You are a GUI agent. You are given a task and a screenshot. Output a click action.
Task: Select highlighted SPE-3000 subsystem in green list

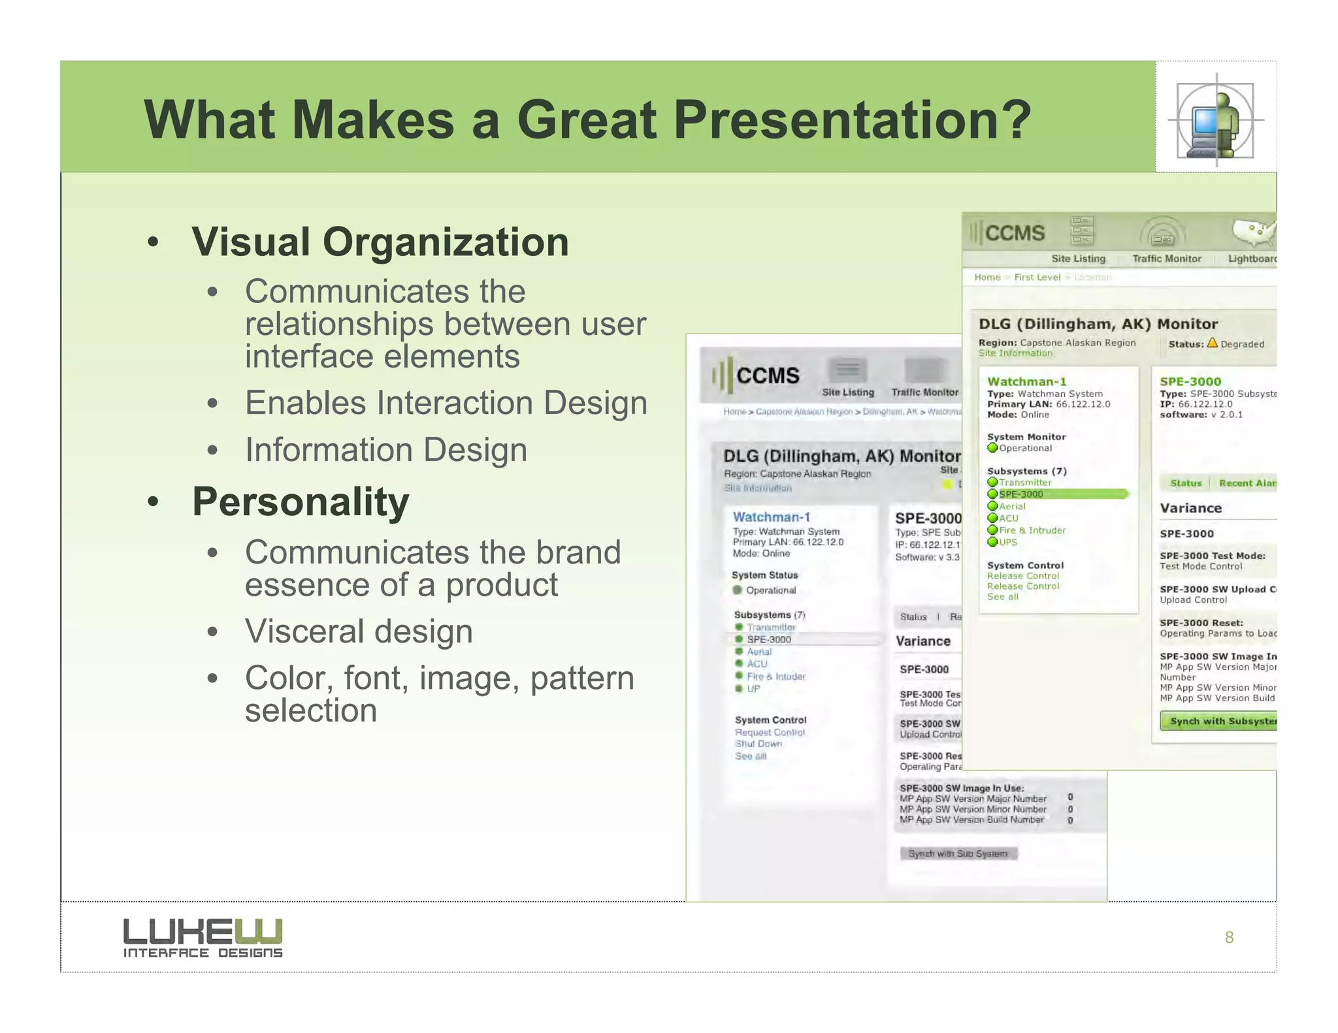(1021, 494)
